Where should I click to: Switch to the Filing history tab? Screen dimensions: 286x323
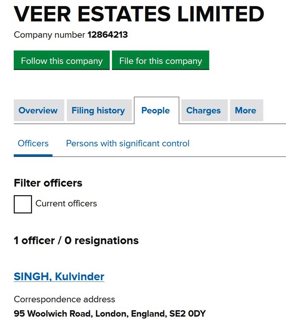(x=98, y=111)
